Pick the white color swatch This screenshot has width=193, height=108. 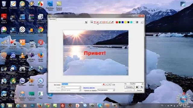(x=134, y=22)
